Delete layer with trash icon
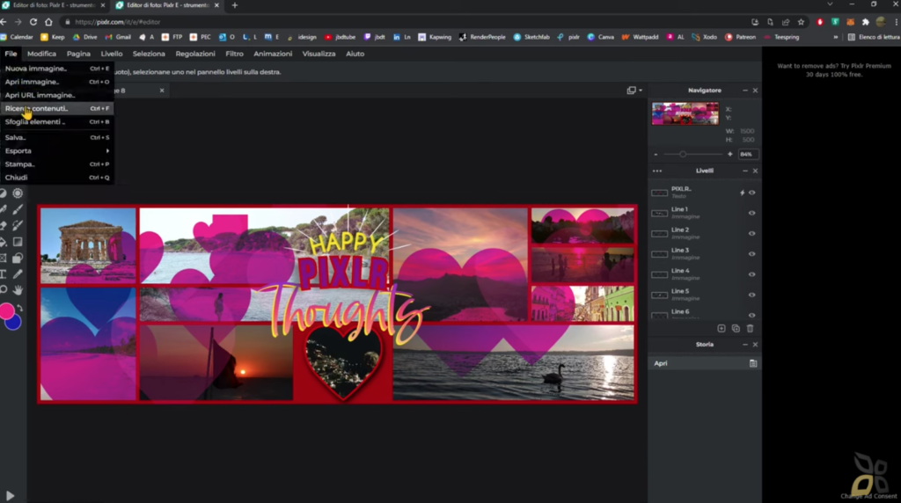 click(750, 328)
